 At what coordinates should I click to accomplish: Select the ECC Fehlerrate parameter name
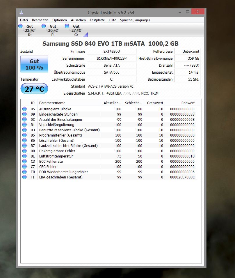(51, 161)
